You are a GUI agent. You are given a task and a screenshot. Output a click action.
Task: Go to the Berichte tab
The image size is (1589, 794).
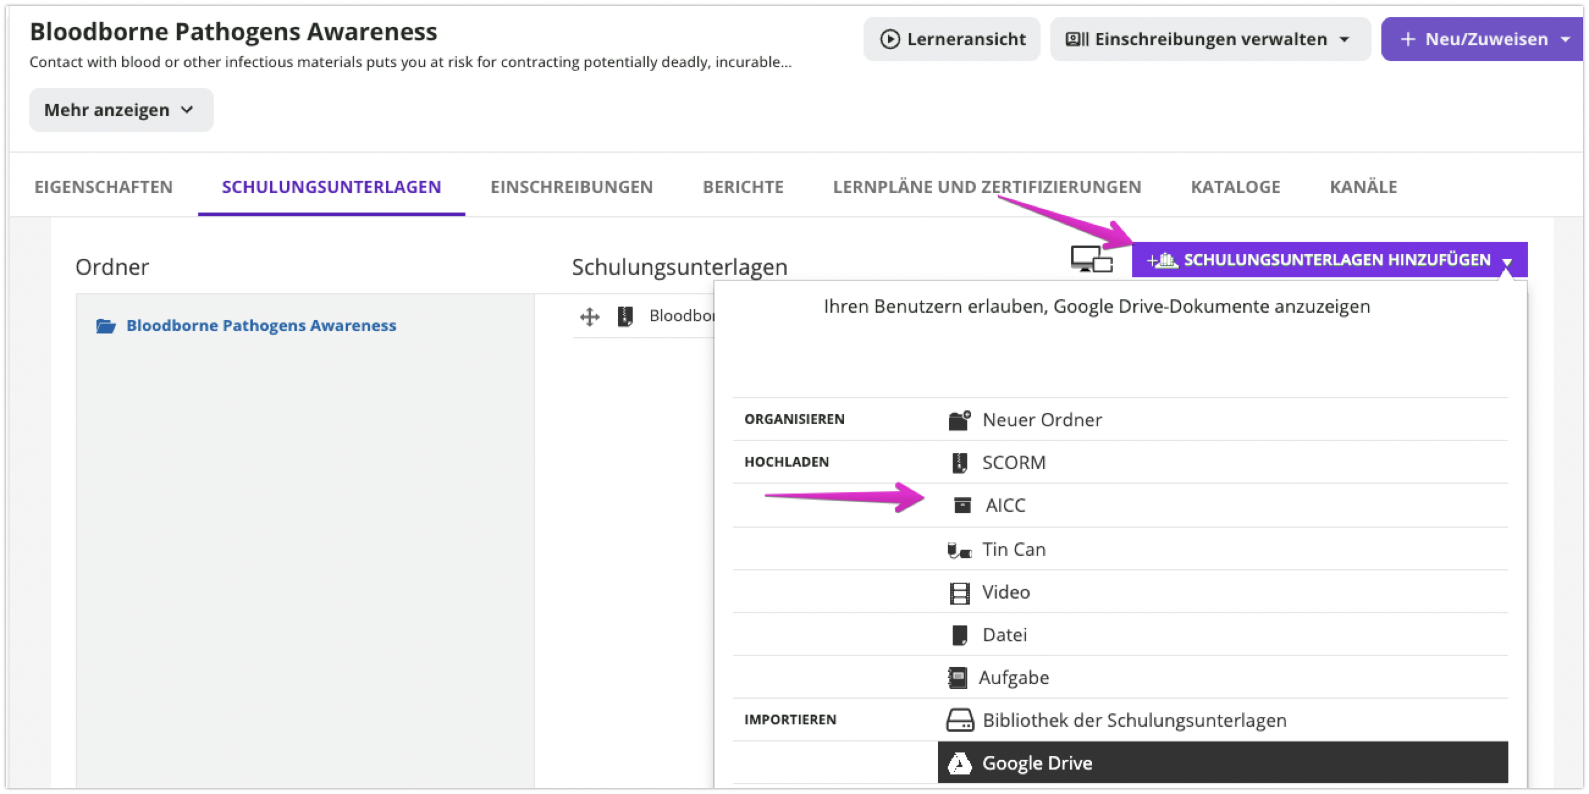coord(743,187)
